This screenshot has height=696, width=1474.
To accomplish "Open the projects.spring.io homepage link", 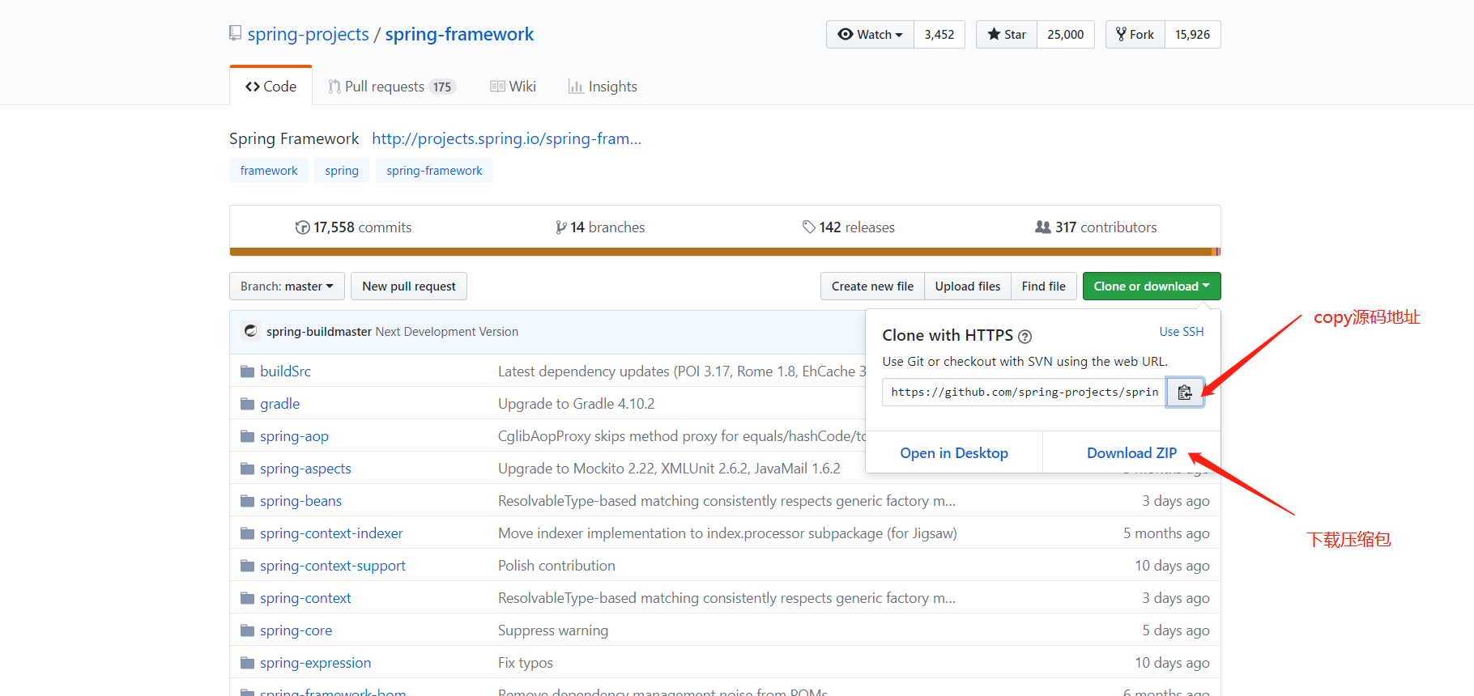I will tap(507, 138).
